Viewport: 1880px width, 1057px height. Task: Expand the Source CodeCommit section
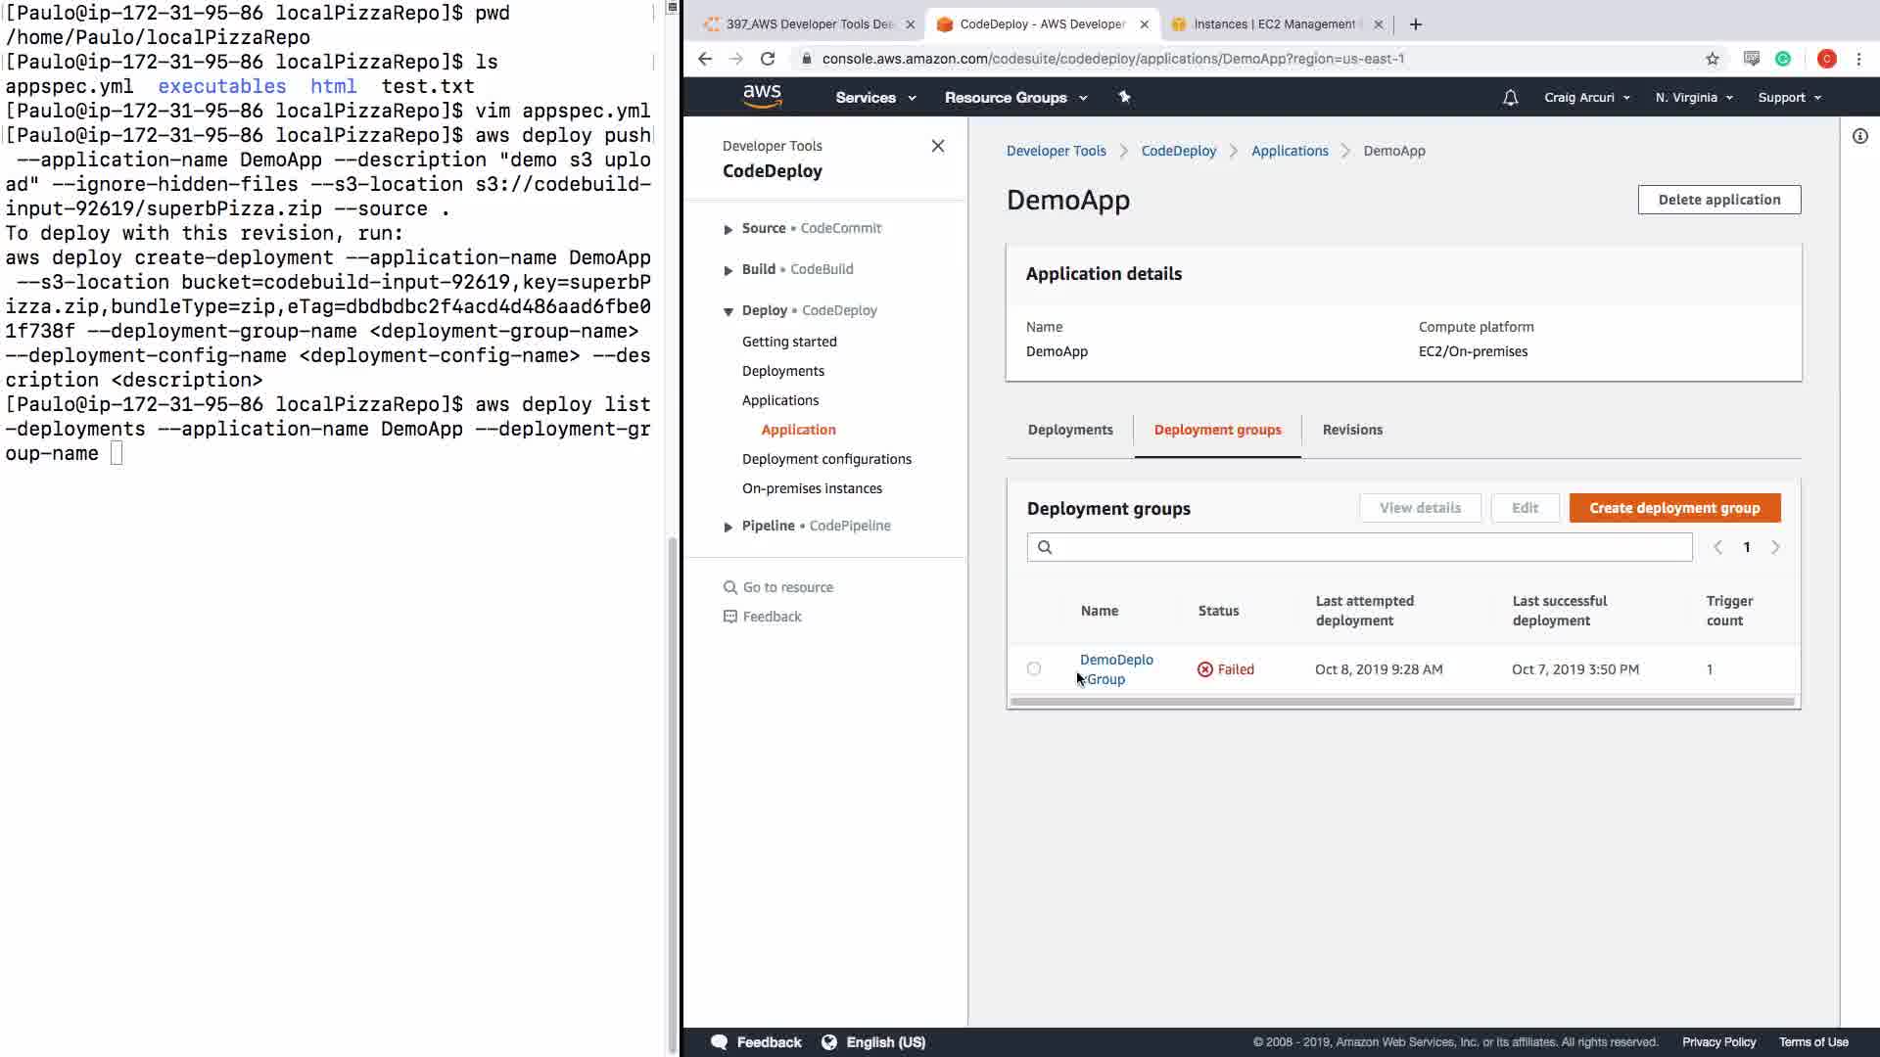[x=728, y=229]
